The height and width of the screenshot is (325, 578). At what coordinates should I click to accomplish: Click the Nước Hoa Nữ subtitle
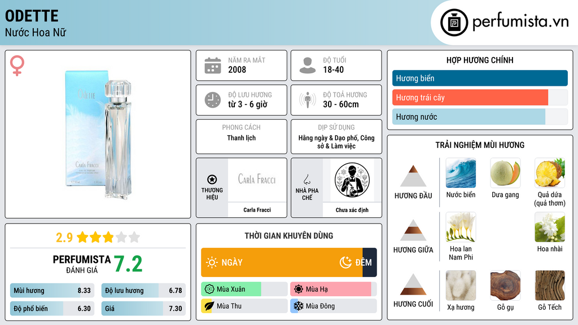tap(36, 32)
